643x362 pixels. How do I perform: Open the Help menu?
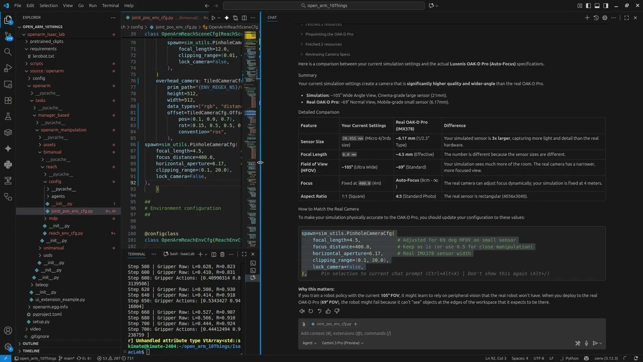click(x=129, y=6)
